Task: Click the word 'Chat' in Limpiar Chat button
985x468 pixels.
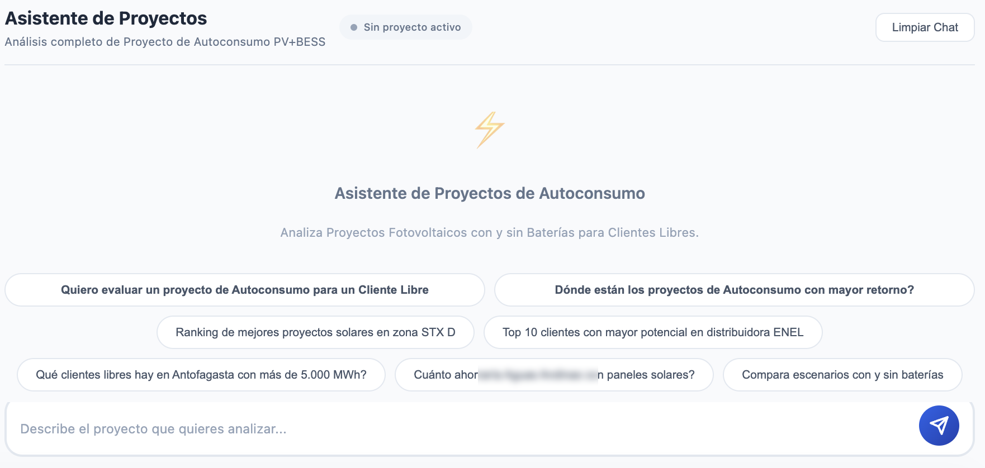Action: pyautogui.click(x=946, y=27)
